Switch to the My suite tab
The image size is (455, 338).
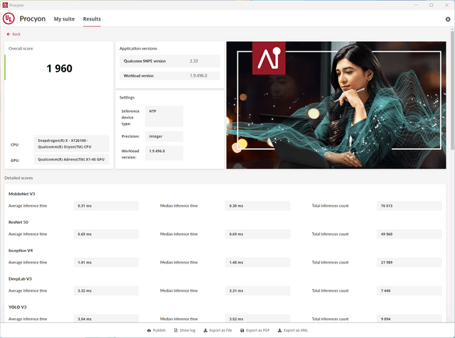click(x=64, y=19)
